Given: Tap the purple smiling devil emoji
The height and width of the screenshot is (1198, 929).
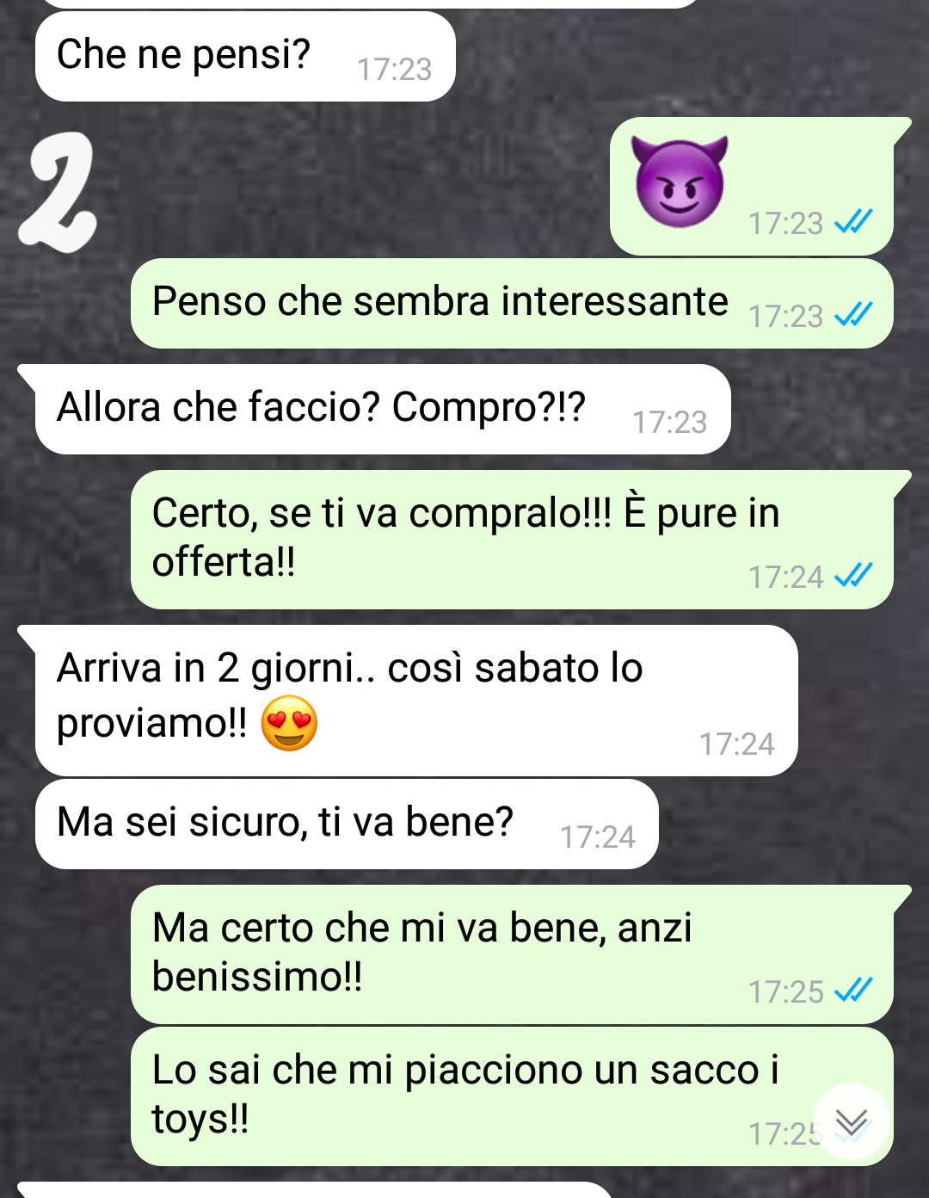Looking at the screenshot, I should [x=680, y=182].
